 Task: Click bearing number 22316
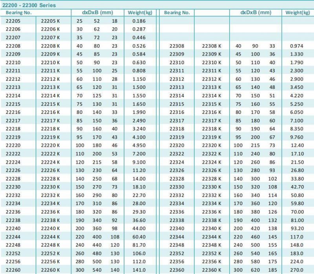pos(177,112)
